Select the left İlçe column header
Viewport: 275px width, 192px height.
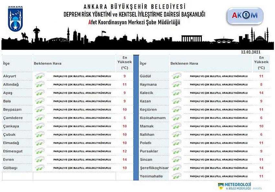pos(7,63)
